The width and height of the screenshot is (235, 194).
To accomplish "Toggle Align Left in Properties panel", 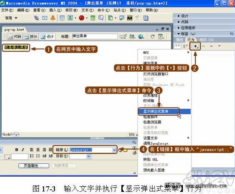I will 32,149.
